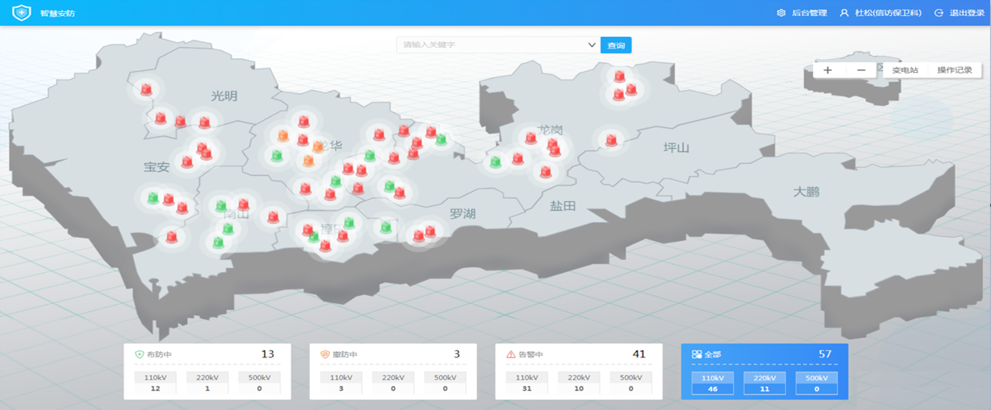The height and width of the screenshot is (410, 991).
Task: Click the green shield icon of 布防中
Action: tap(139, 354)
